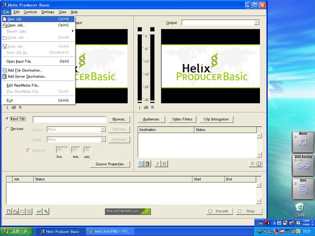Click the red IME ball icon in language bar

coord(267,223)
